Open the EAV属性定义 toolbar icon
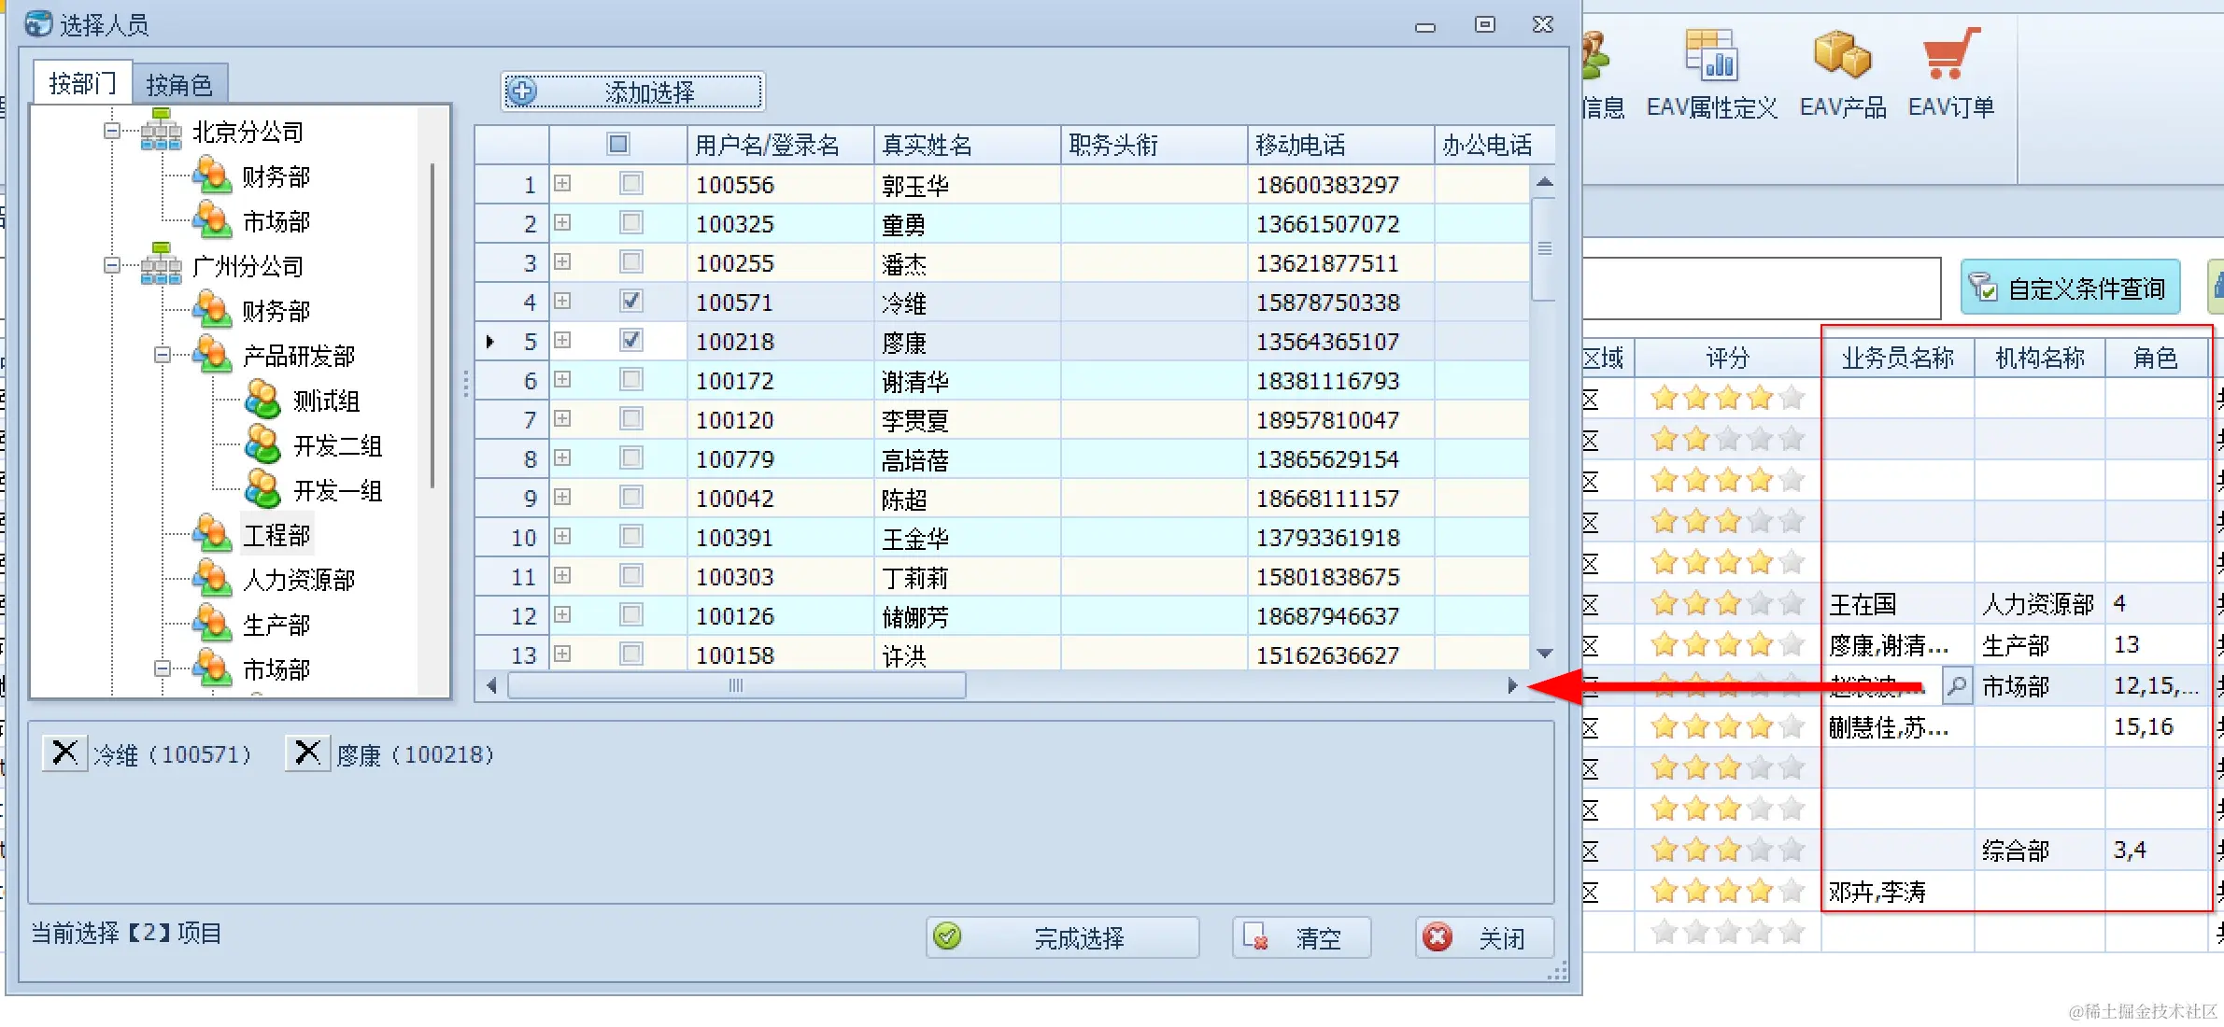 pos(1710,56)
